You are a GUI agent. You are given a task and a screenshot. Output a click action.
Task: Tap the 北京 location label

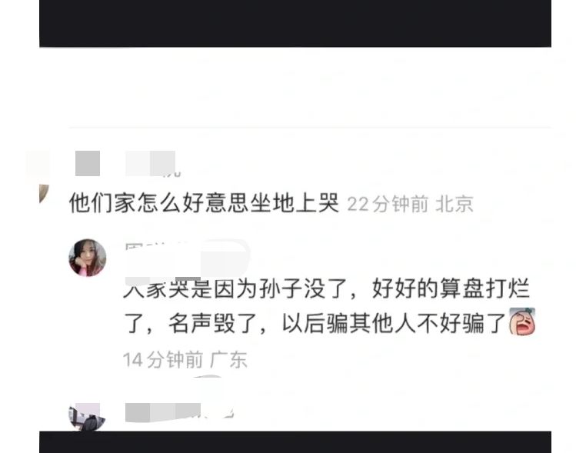(x=454, y=204)
